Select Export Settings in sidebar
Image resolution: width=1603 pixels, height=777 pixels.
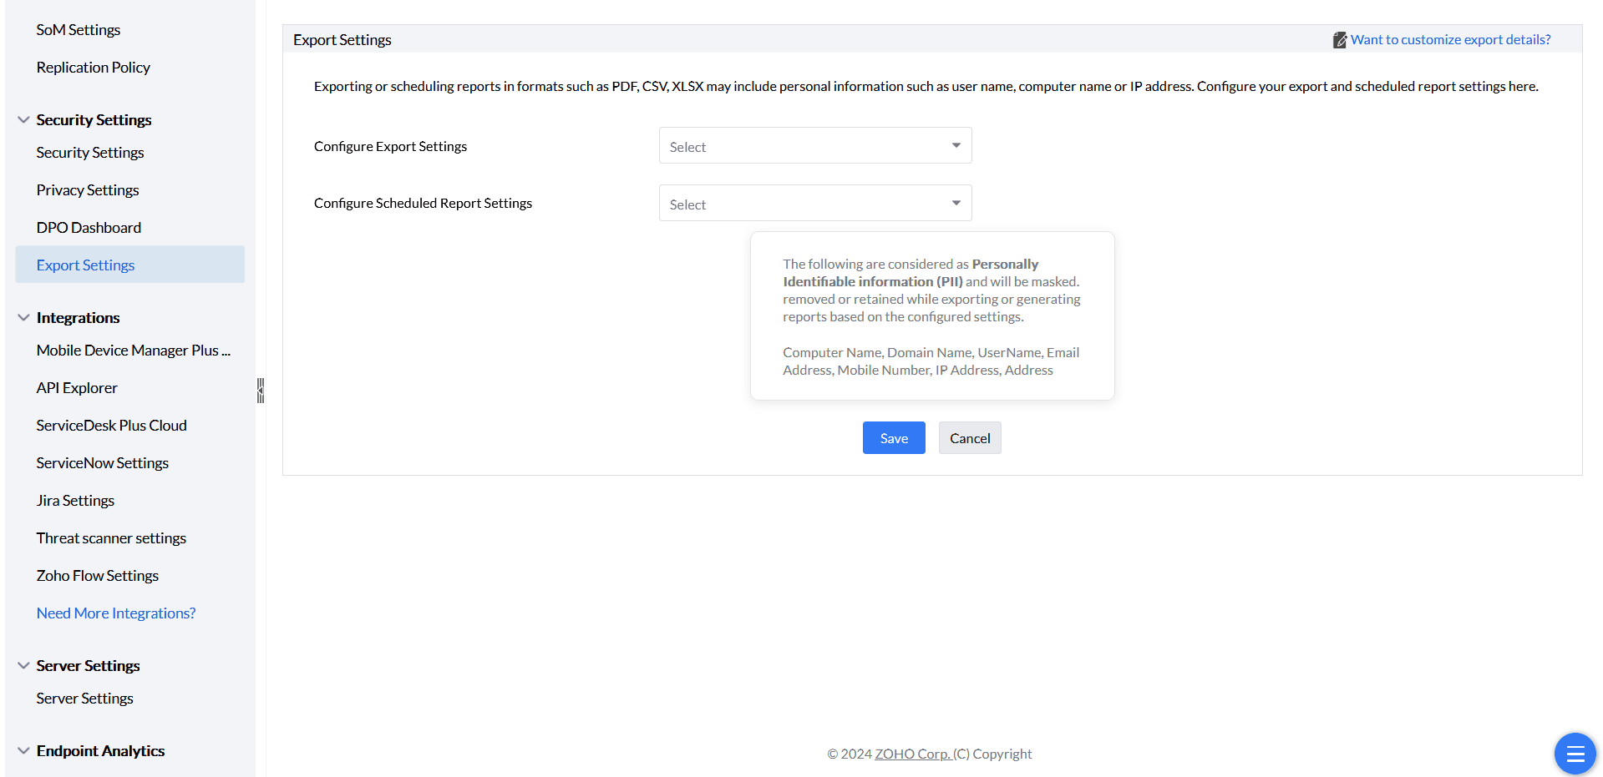tap(85, 265)
